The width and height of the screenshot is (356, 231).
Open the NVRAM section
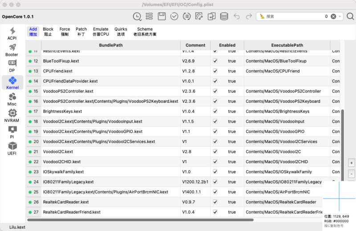(x=12, y=116)
